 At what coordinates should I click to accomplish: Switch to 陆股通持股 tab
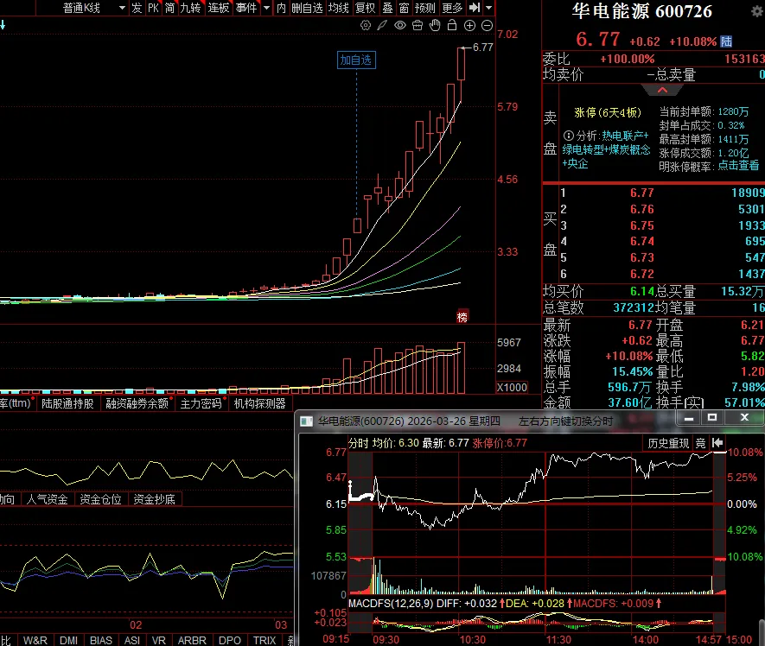click(x=67, y=403)
